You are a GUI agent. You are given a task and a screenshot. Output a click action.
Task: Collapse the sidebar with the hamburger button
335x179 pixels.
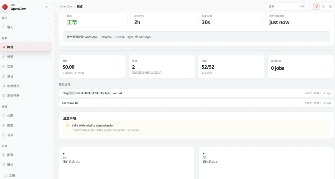46,7
